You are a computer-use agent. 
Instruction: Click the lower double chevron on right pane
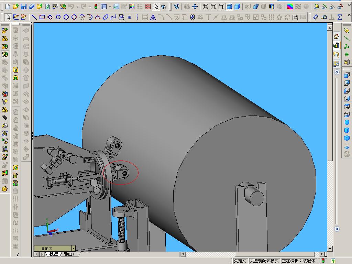click(337, 229)
